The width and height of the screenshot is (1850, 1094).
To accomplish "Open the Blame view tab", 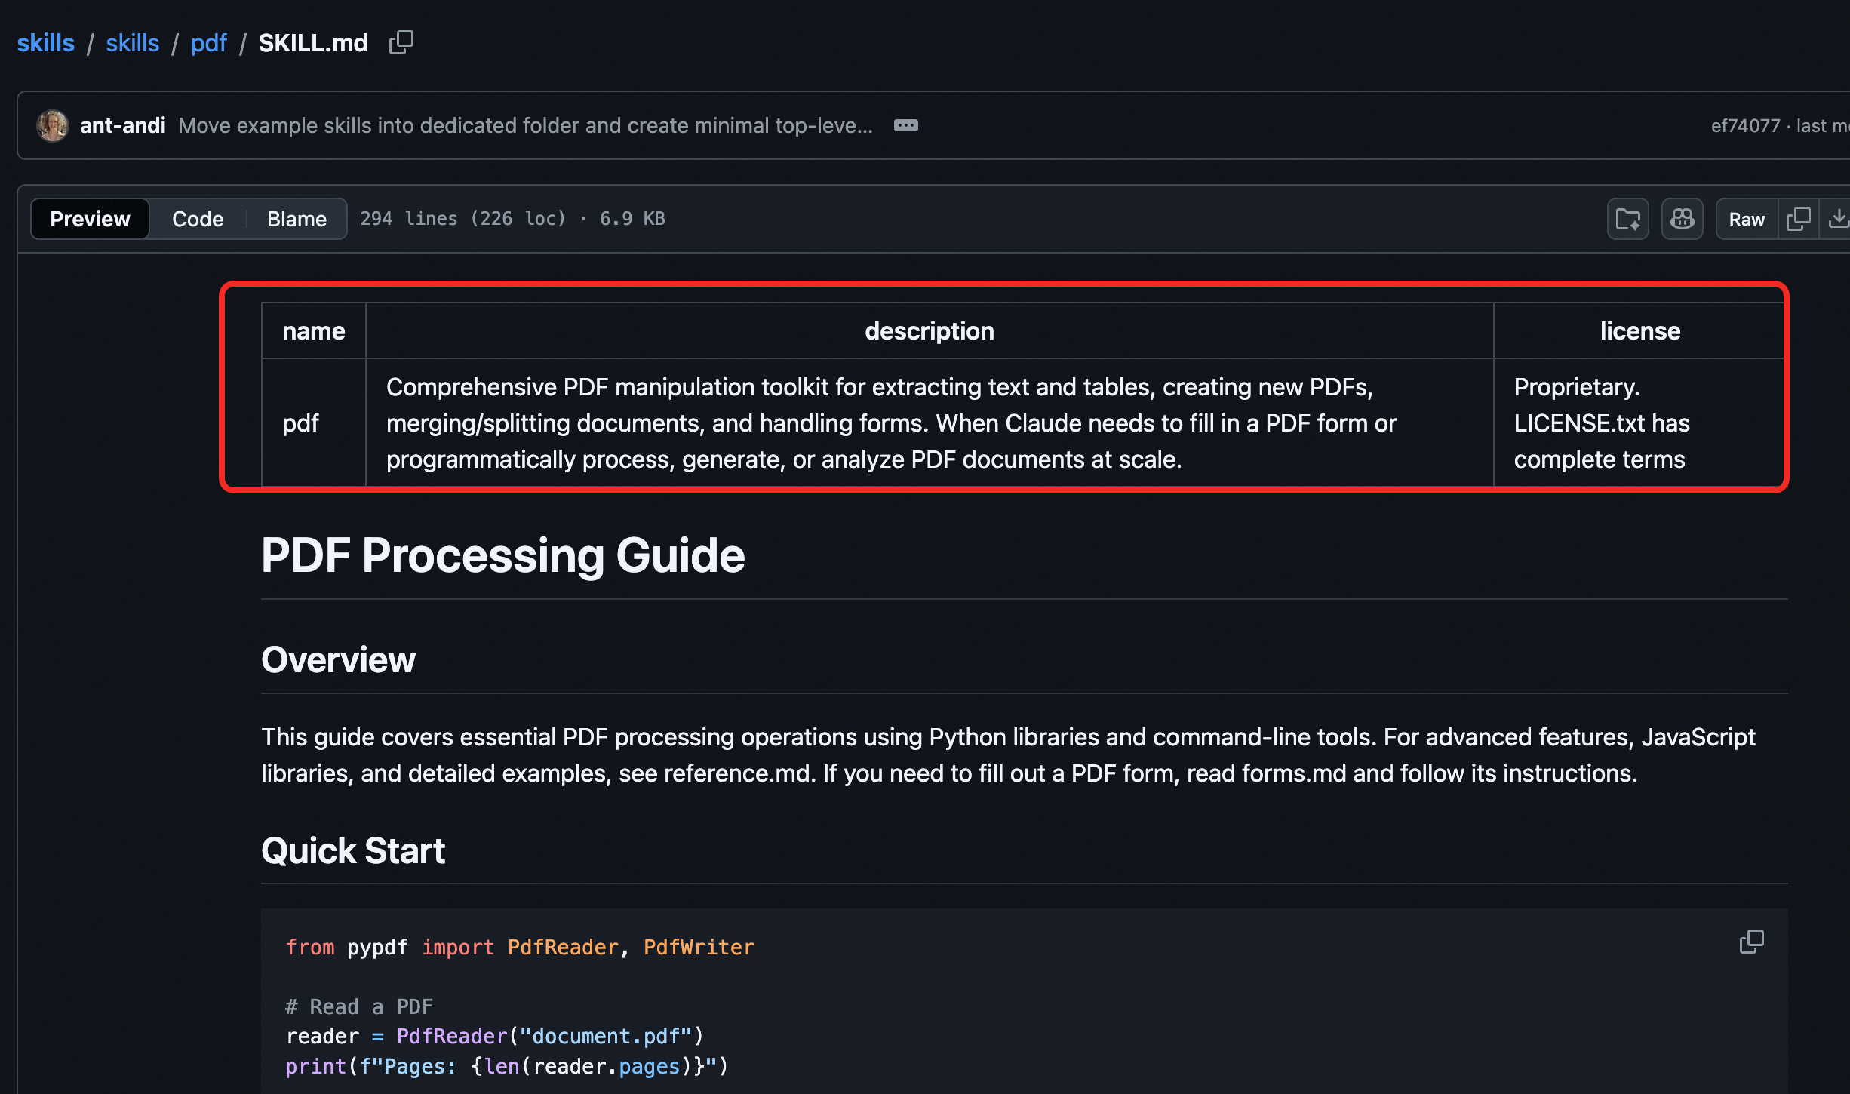I will 297,219.
